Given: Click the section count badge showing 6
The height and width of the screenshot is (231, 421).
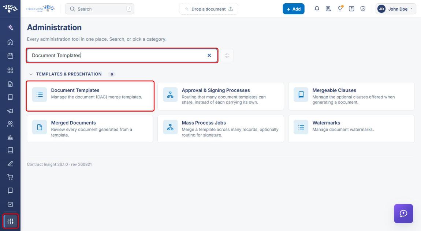Looking at the screenshot, I should tap(112, 74).
